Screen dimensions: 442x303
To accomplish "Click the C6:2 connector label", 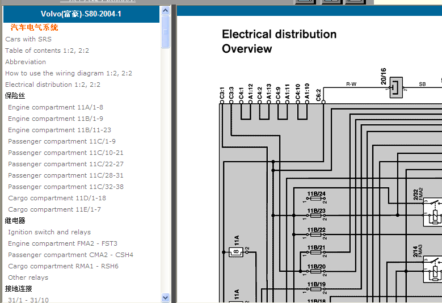I will (x=318, y=95).
